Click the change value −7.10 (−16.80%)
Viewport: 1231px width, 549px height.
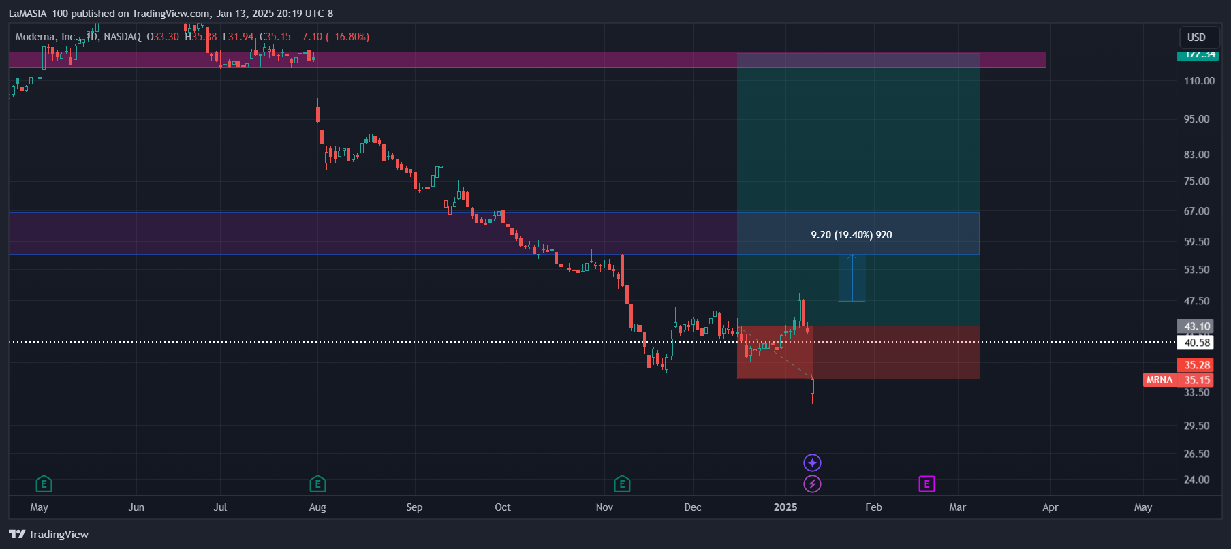coord(333,37)
